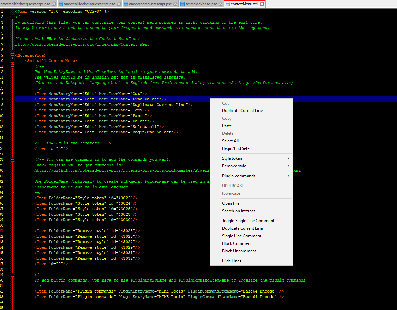Choose Copy from the context menu

coord(251,118)
